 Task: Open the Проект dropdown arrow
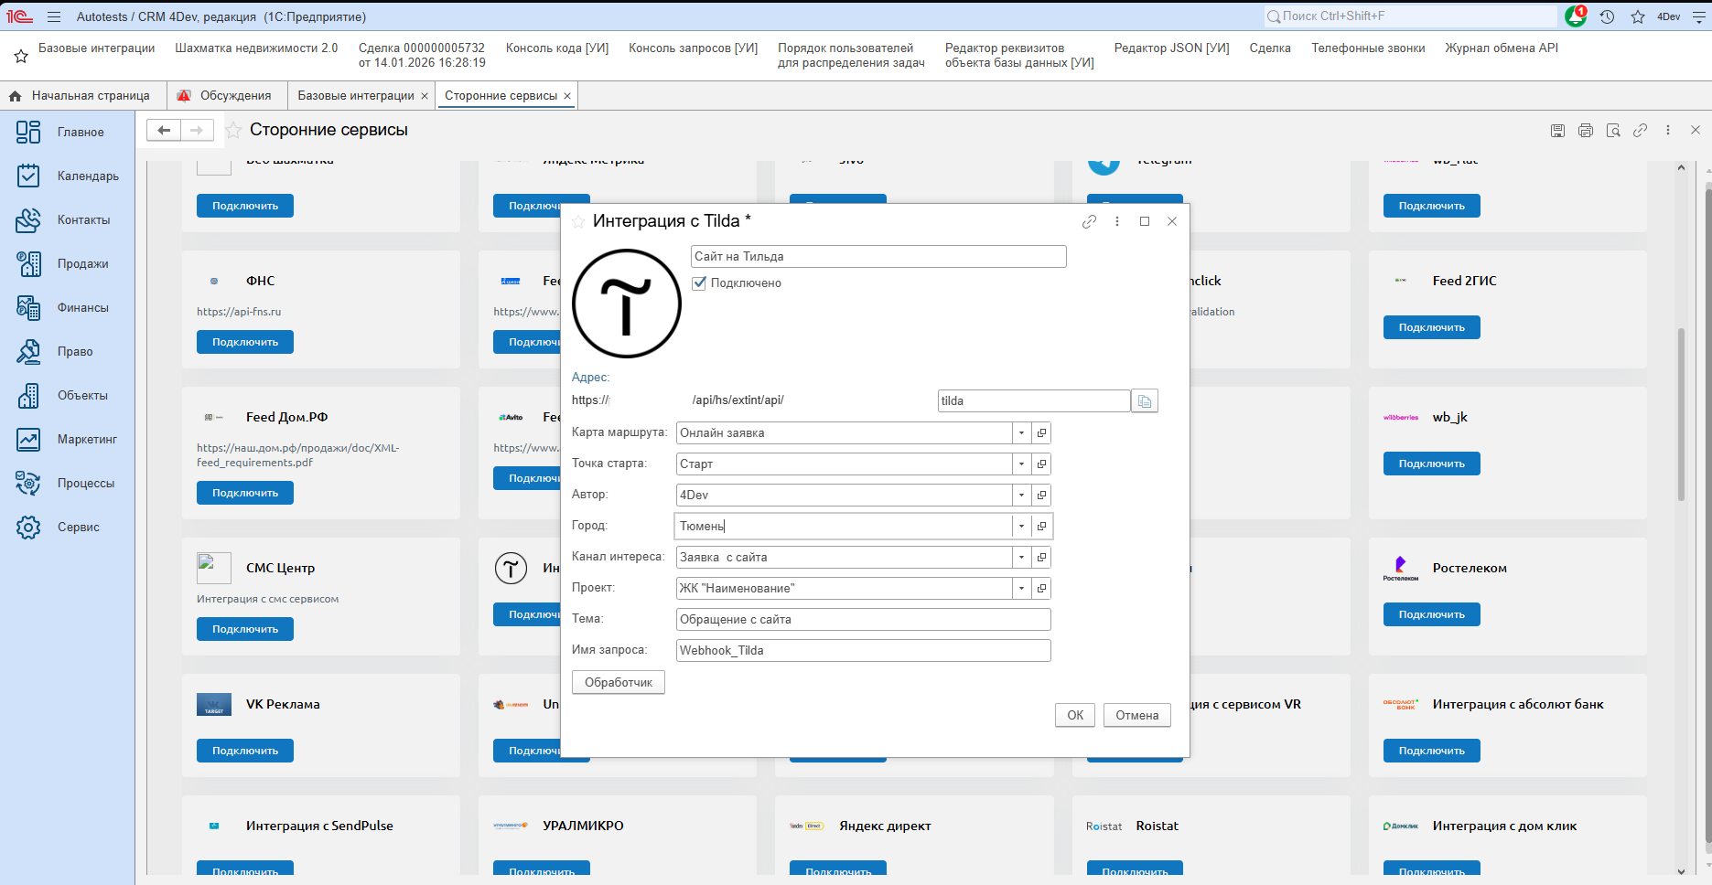[1021, 589]
